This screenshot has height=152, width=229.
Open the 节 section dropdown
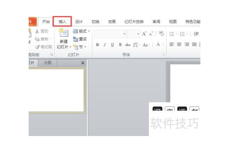click(80, 47)
